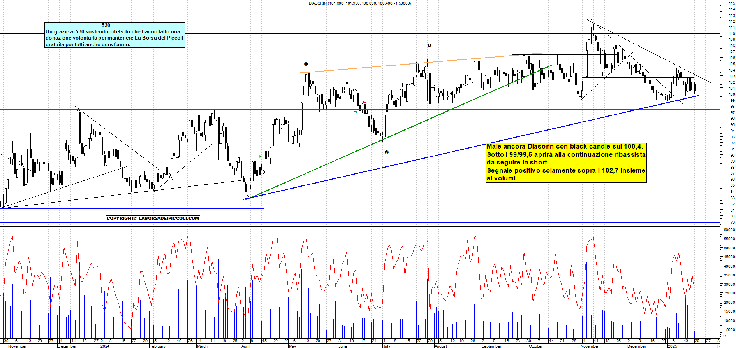Click the 'March' month label
Image resolution: width=736 pixels, height=348 pixels.
[202, 346]
